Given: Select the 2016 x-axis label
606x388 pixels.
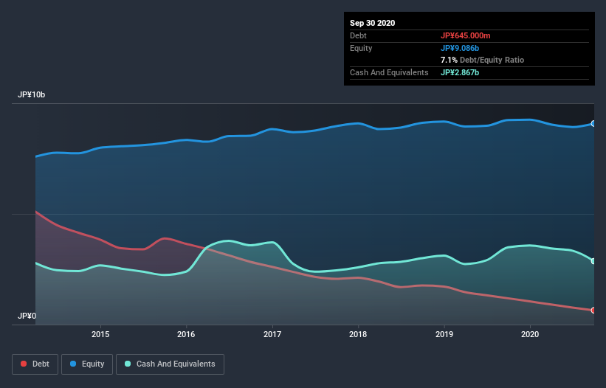Looking at the screenshot, I should 186,334.
